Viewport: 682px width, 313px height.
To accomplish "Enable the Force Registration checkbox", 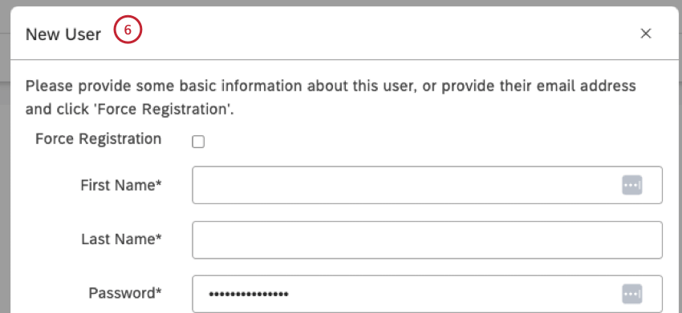I will 198,142.
